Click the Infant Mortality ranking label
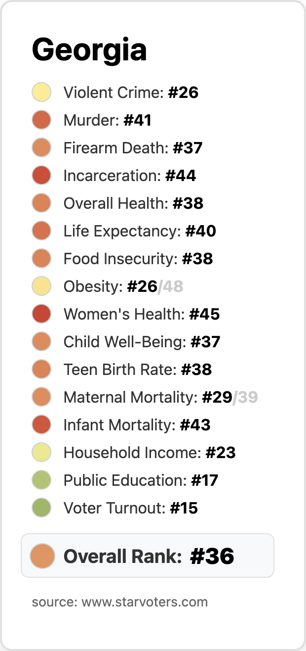Screen dimensions: 306x651 137,425
